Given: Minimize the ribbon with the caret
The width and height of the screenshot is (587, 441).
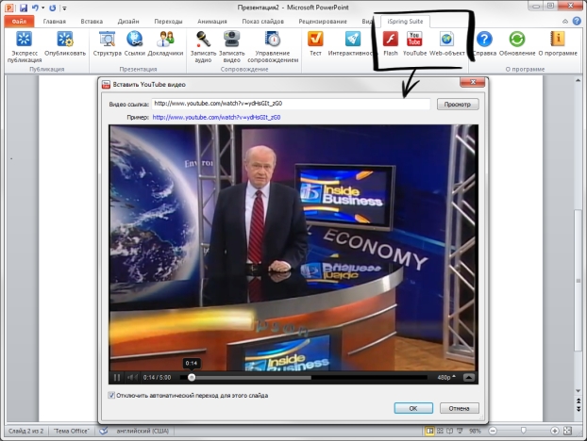Looking at the screenshot, I should [x=565, y=22].
